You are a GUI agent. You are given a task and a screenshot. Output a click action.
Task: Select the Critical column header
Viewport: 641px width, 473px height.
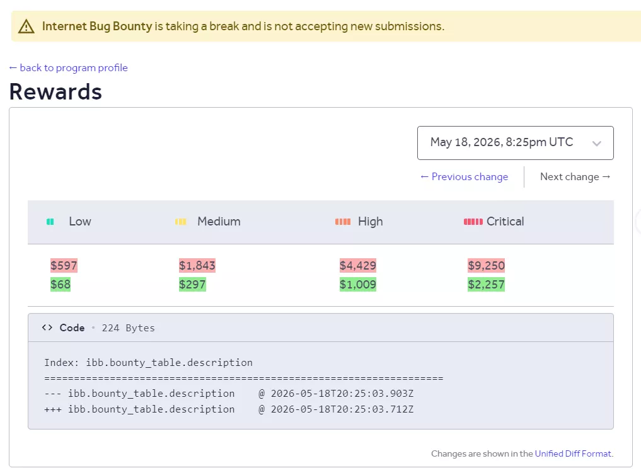(505, 222)
